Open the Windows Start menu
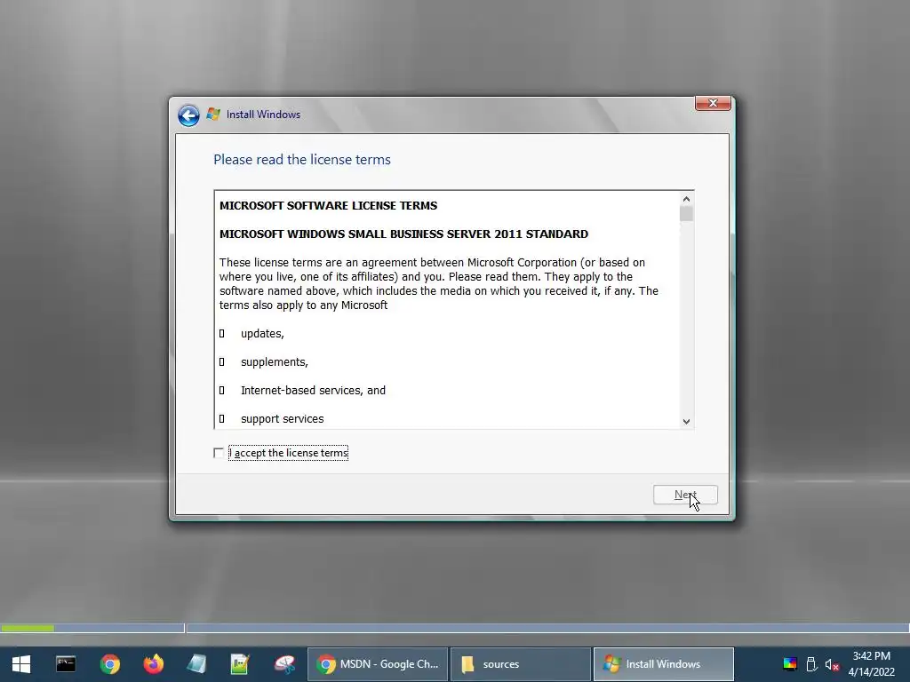 pyautogui.click(x=21, y=664)
